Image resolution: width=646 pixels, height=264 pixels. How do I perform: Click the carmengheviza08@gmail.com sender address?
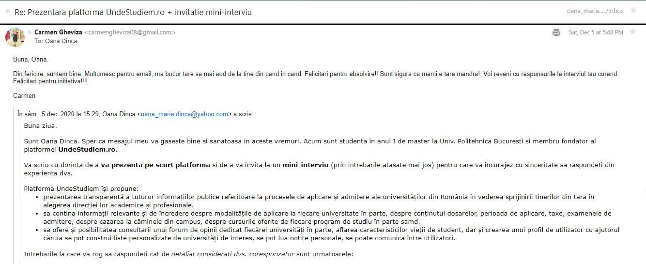130,32
